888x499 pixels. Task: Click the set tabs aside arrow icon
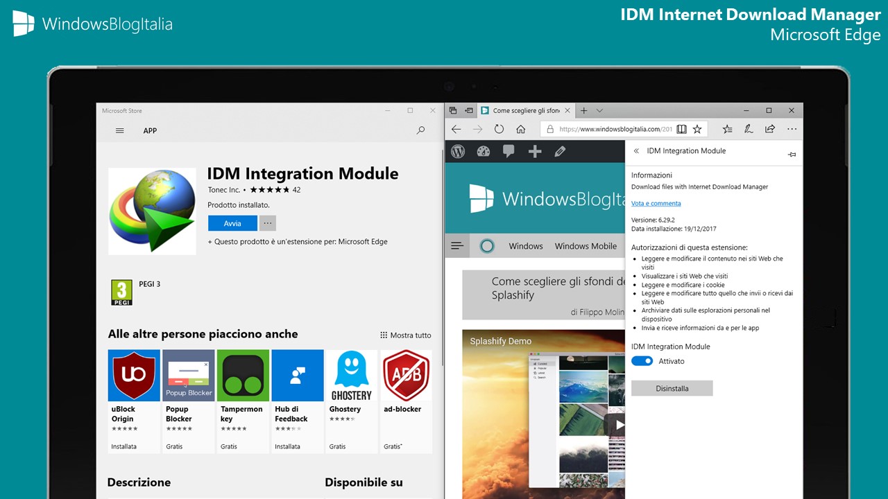point(469,110)
